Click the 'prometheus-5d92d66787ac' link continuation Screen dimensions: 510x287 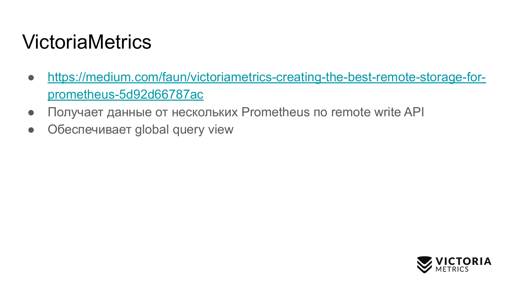[125, 95]
